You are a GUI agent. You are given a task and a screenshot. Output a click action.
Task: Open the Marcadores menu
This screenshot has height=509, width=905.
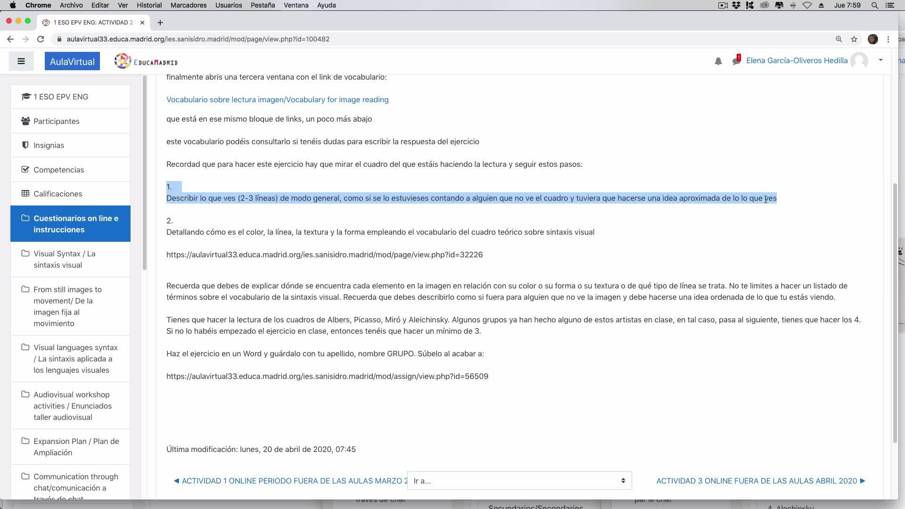[189, 5]
